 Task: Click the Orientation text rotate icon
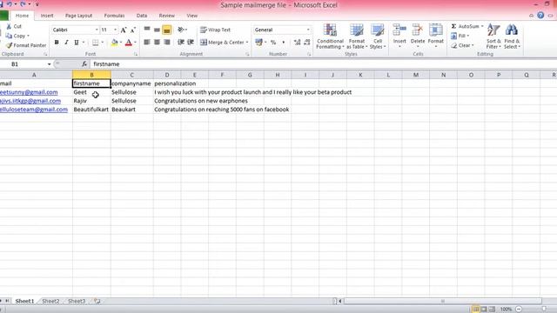[x=181, y=30]
